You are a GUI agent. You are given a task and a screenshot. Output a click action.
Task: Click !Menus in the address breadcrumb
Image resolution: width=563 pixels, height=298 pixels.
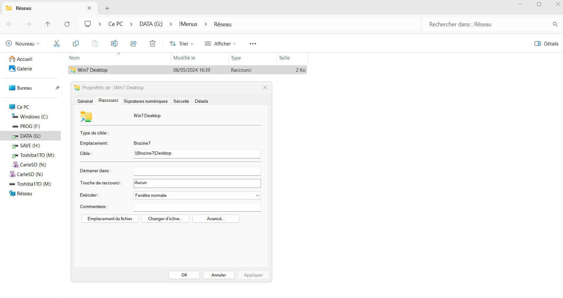click(188, 24)
